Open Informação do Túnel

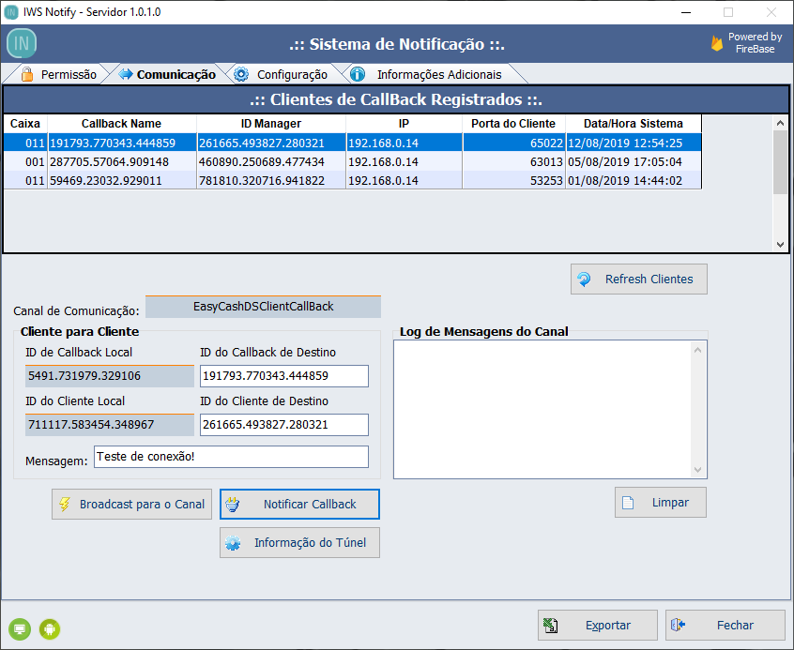coord(299,543)
